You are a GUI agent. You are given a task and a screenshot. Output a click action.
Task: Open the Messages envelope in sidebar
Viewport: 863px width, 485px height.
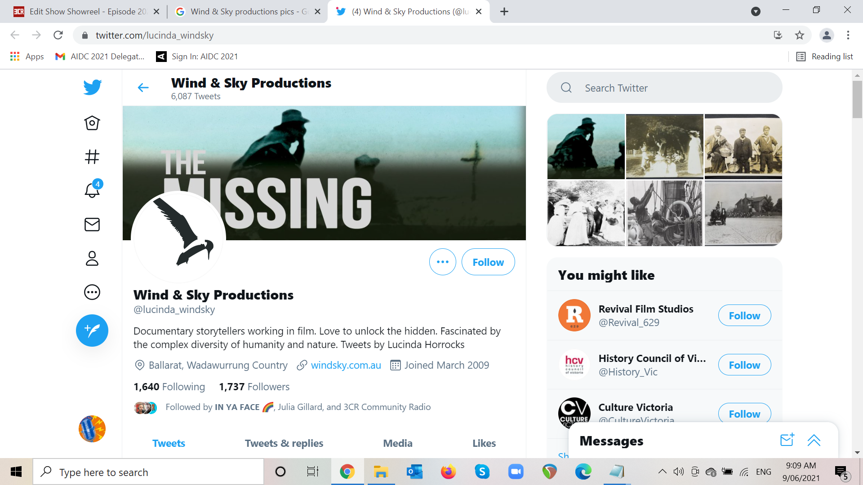point(92,224)
